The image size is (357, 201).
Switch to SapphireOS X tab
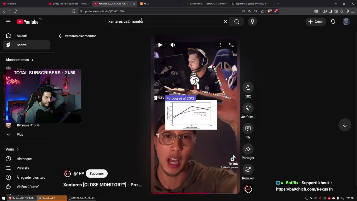[x=252, y=4]
